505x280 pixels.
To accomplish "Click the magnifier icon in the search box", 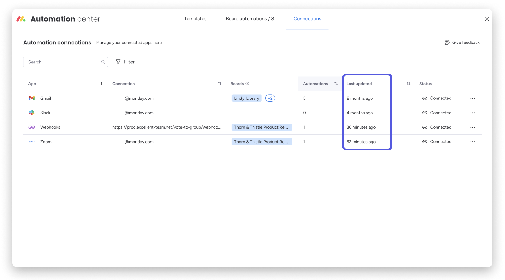I will coord(103,62).
